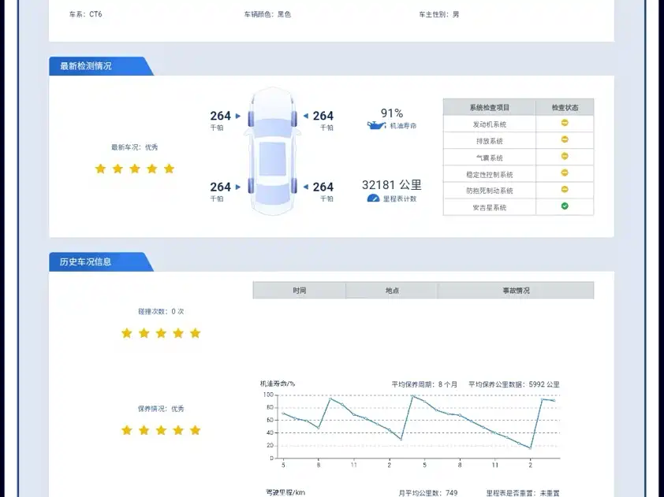Click the highest peak on the 机油寿命 chart
Viewport: 664px width, 497px height.
pyautogui.click(x=412, y=396)
